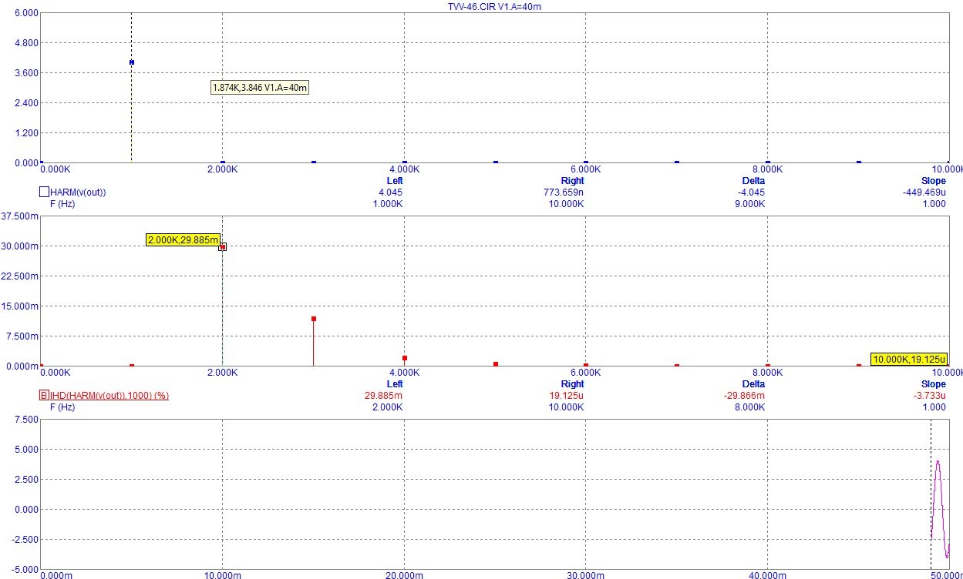Select the IHD(HARM(v(out)),1000) (%) curve label
Viewport: 963px width, 579px height.
(109, 396)
